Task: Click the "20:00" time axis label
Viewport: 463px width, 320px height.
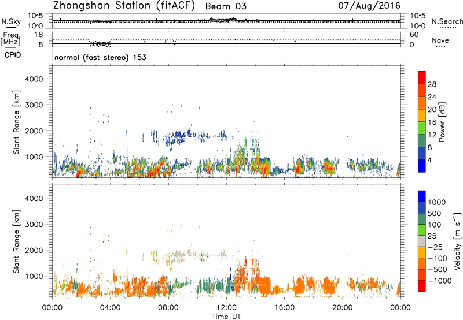Action: [x=342, y=308]
